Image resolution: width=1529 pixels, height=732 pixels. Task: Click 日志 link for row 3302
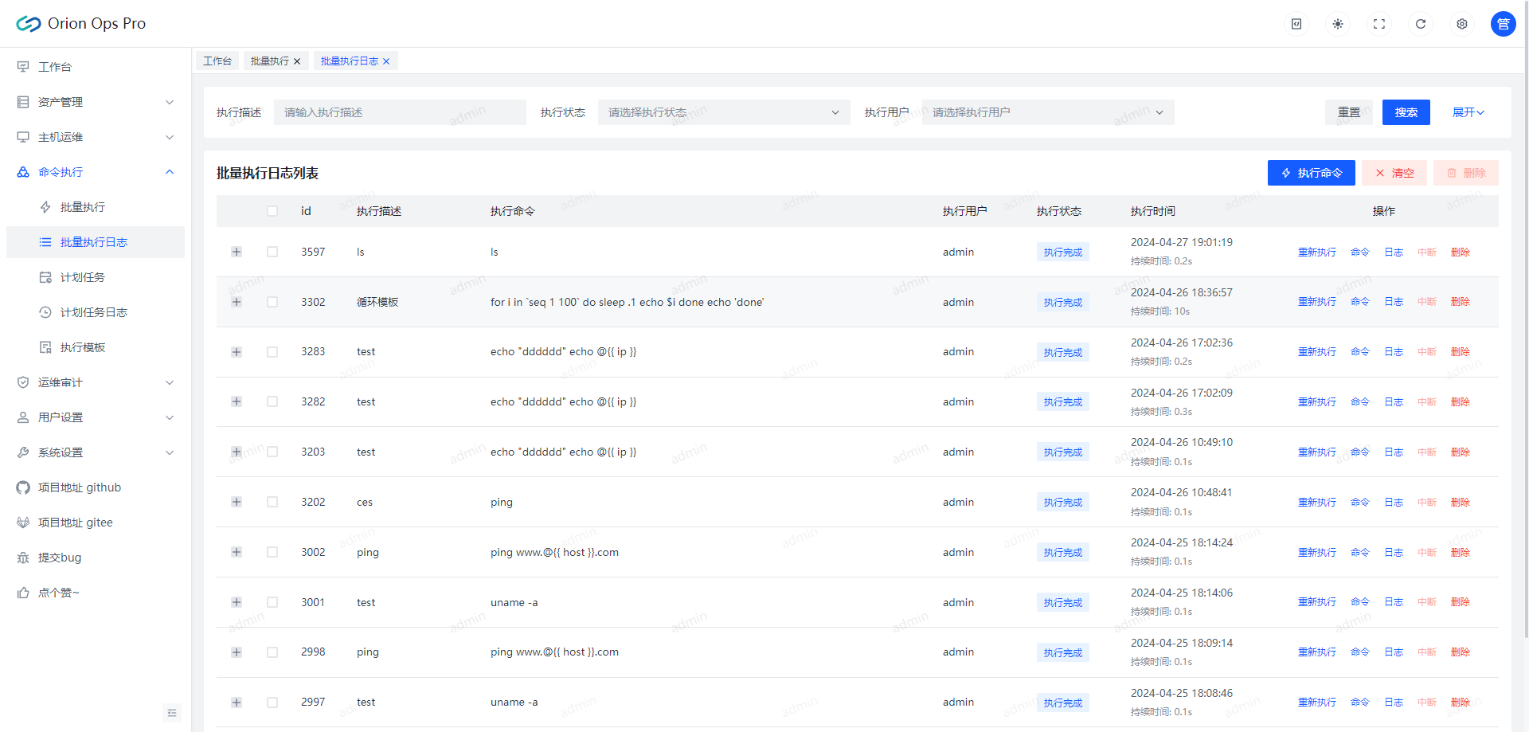(1394, 302)
